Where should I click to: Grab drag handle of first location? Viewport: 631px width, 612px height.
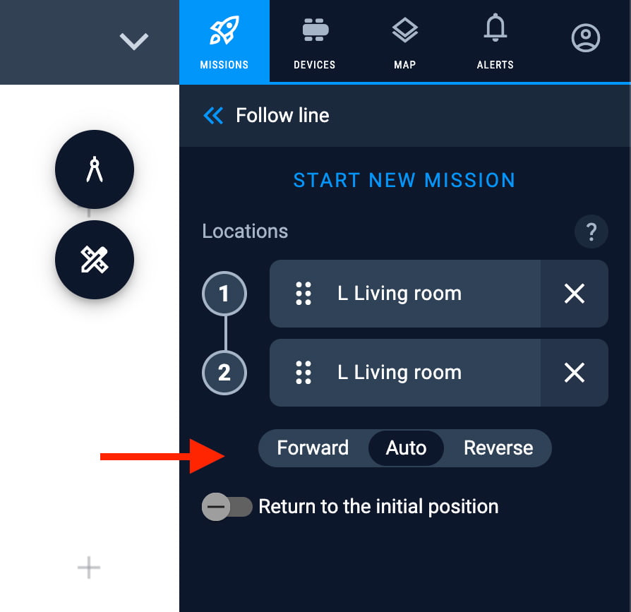[x=304, y=294]
